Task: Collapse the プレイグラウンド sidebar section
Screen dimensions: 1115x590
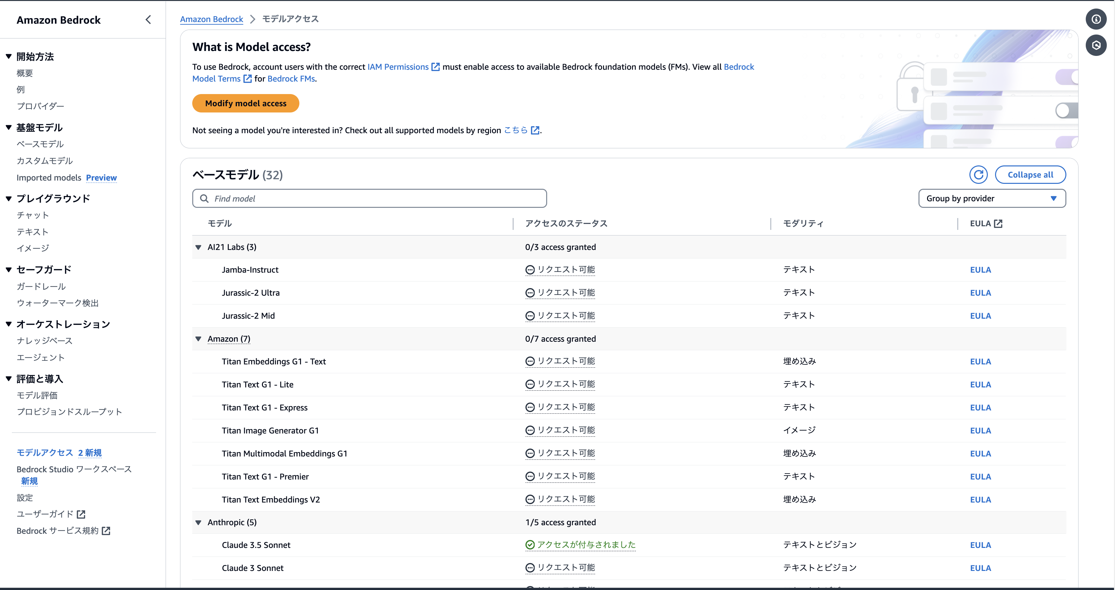Action: tap(9, 199)
